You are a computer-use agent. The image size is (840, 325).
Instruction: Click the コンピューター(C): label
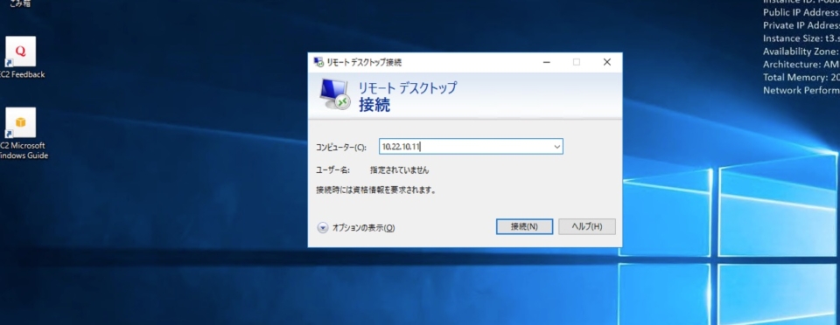point(341,147)
